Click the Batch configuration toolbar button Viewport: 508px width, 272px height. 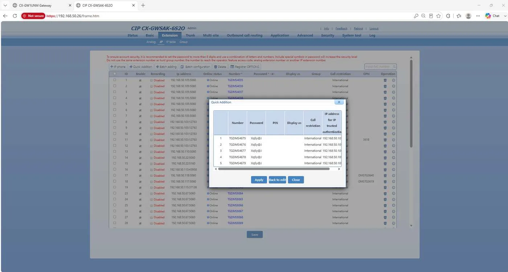click(x=195, y=67)
